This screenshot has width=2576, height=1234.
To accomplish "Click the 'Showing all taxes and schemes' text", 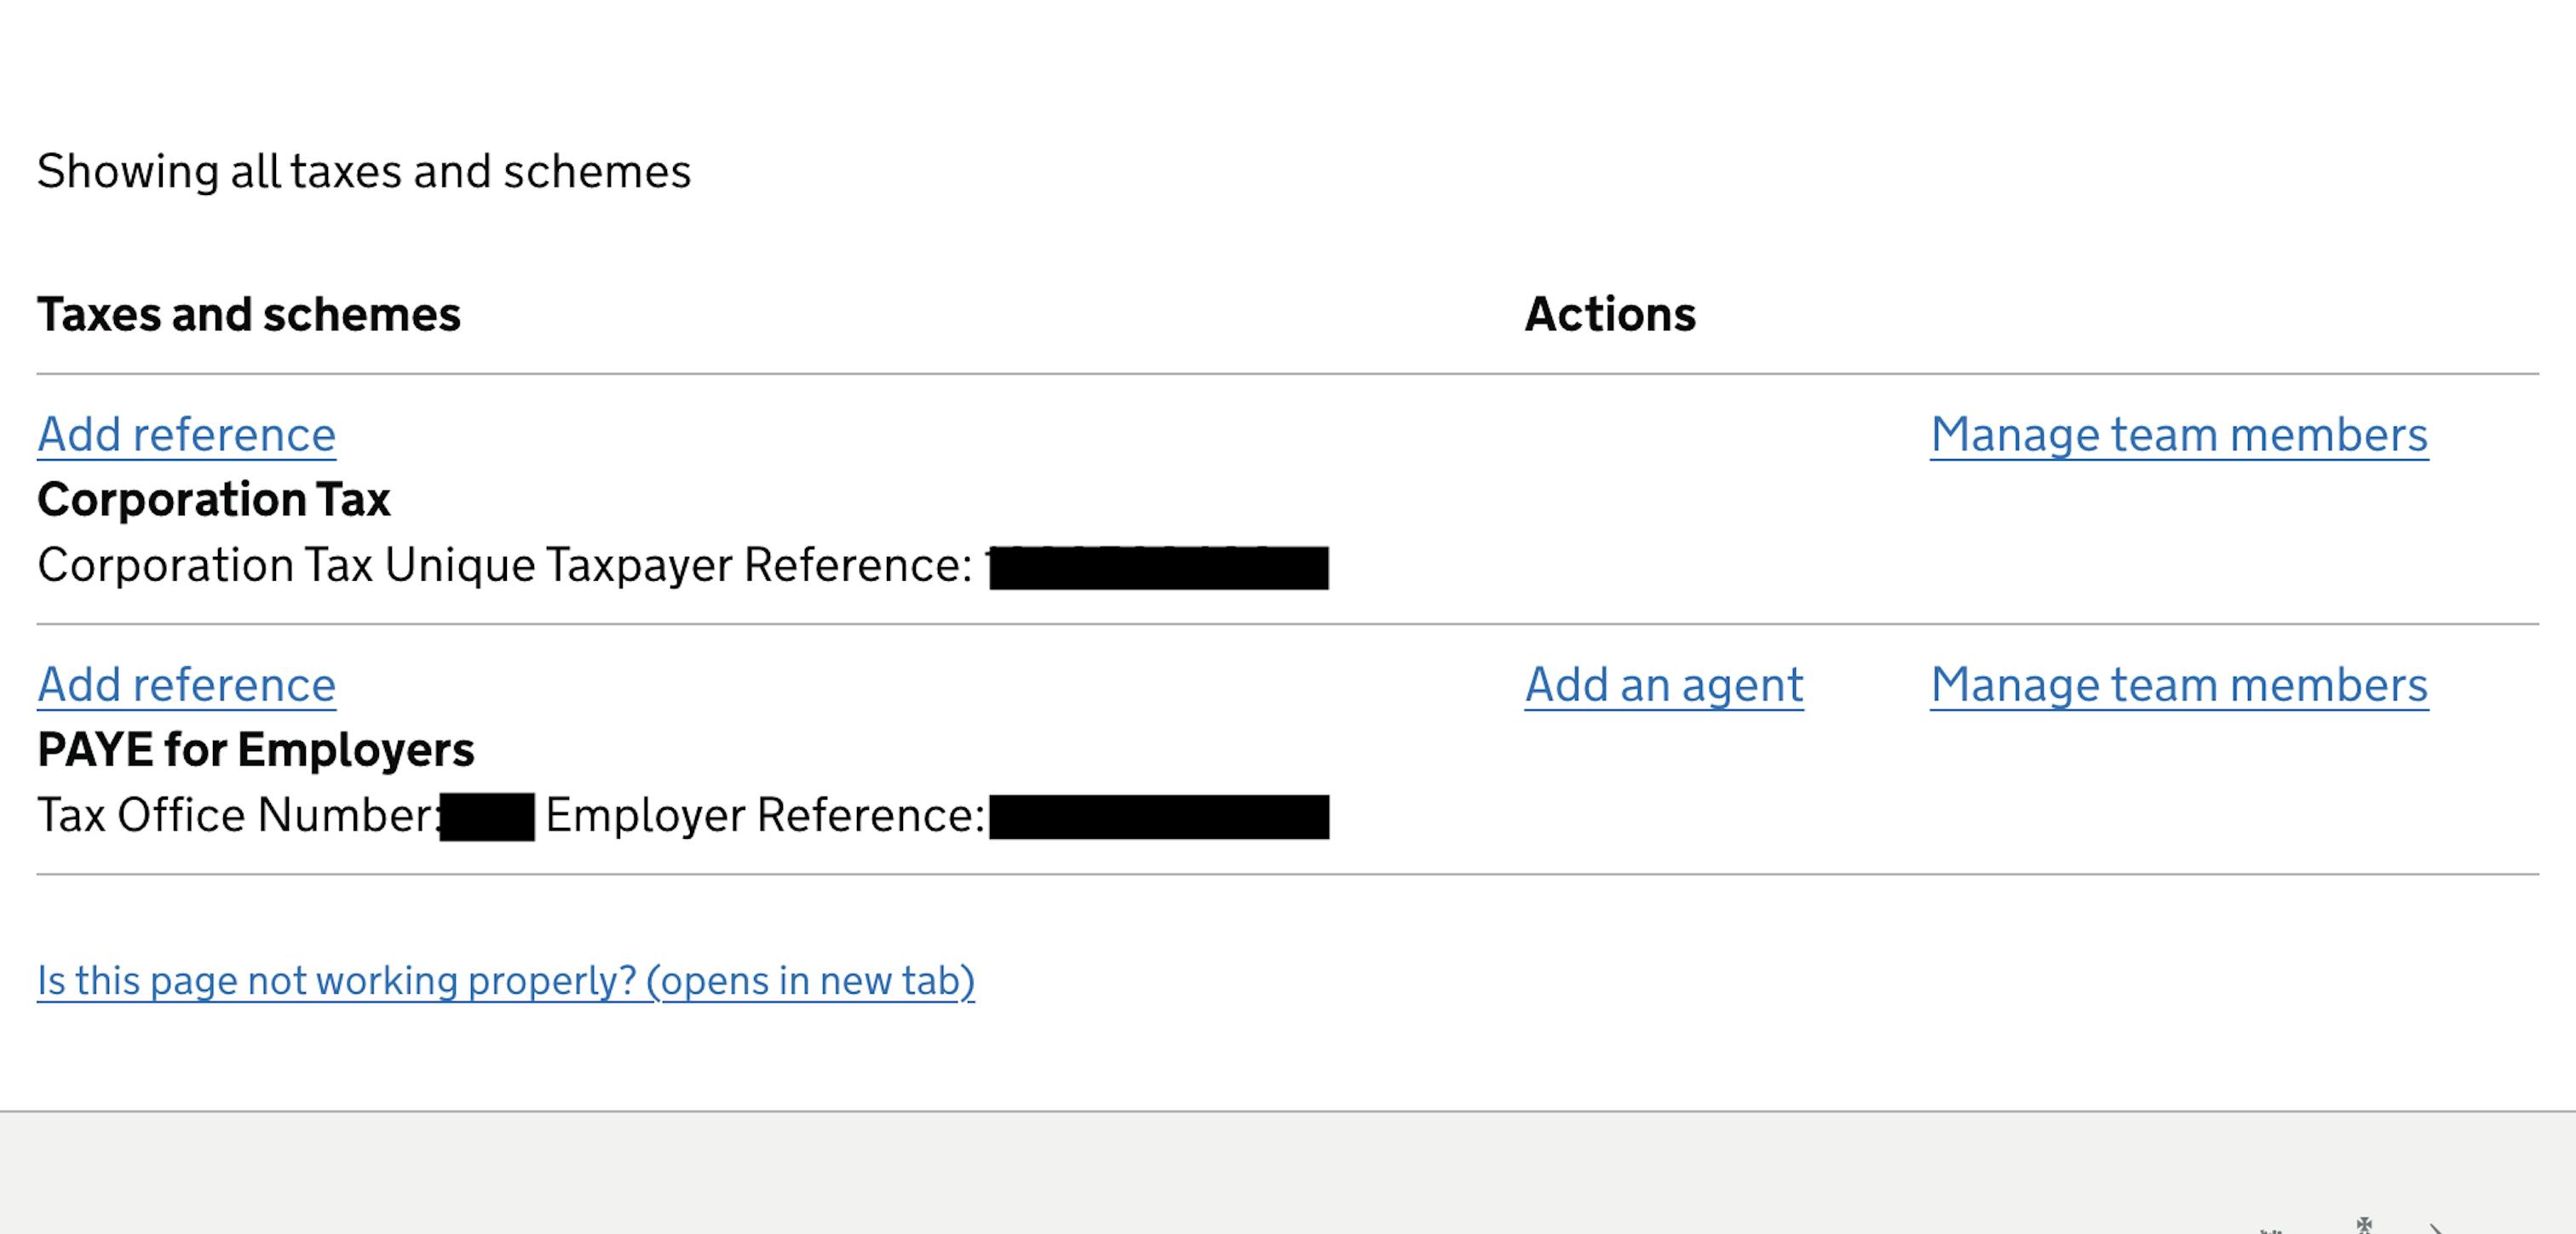I will (364, 171).
